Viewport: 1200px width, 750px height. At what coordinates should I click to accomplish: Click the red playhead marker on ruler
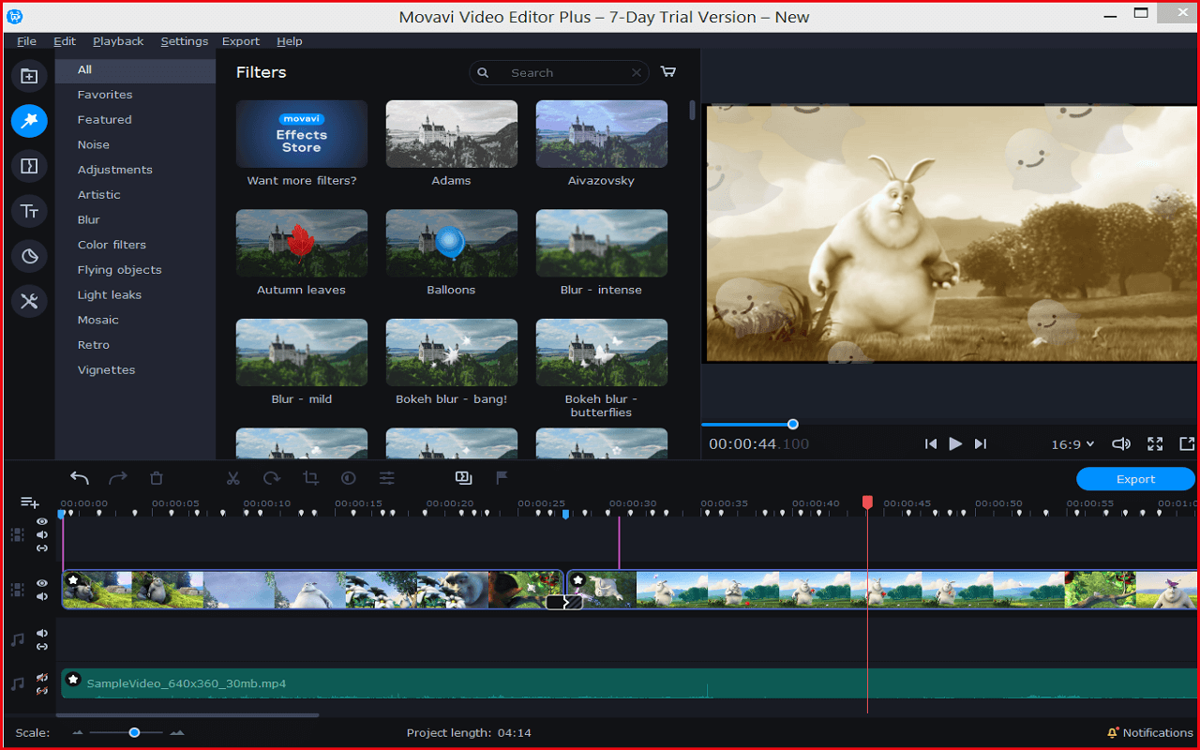[x=867, y=503]
